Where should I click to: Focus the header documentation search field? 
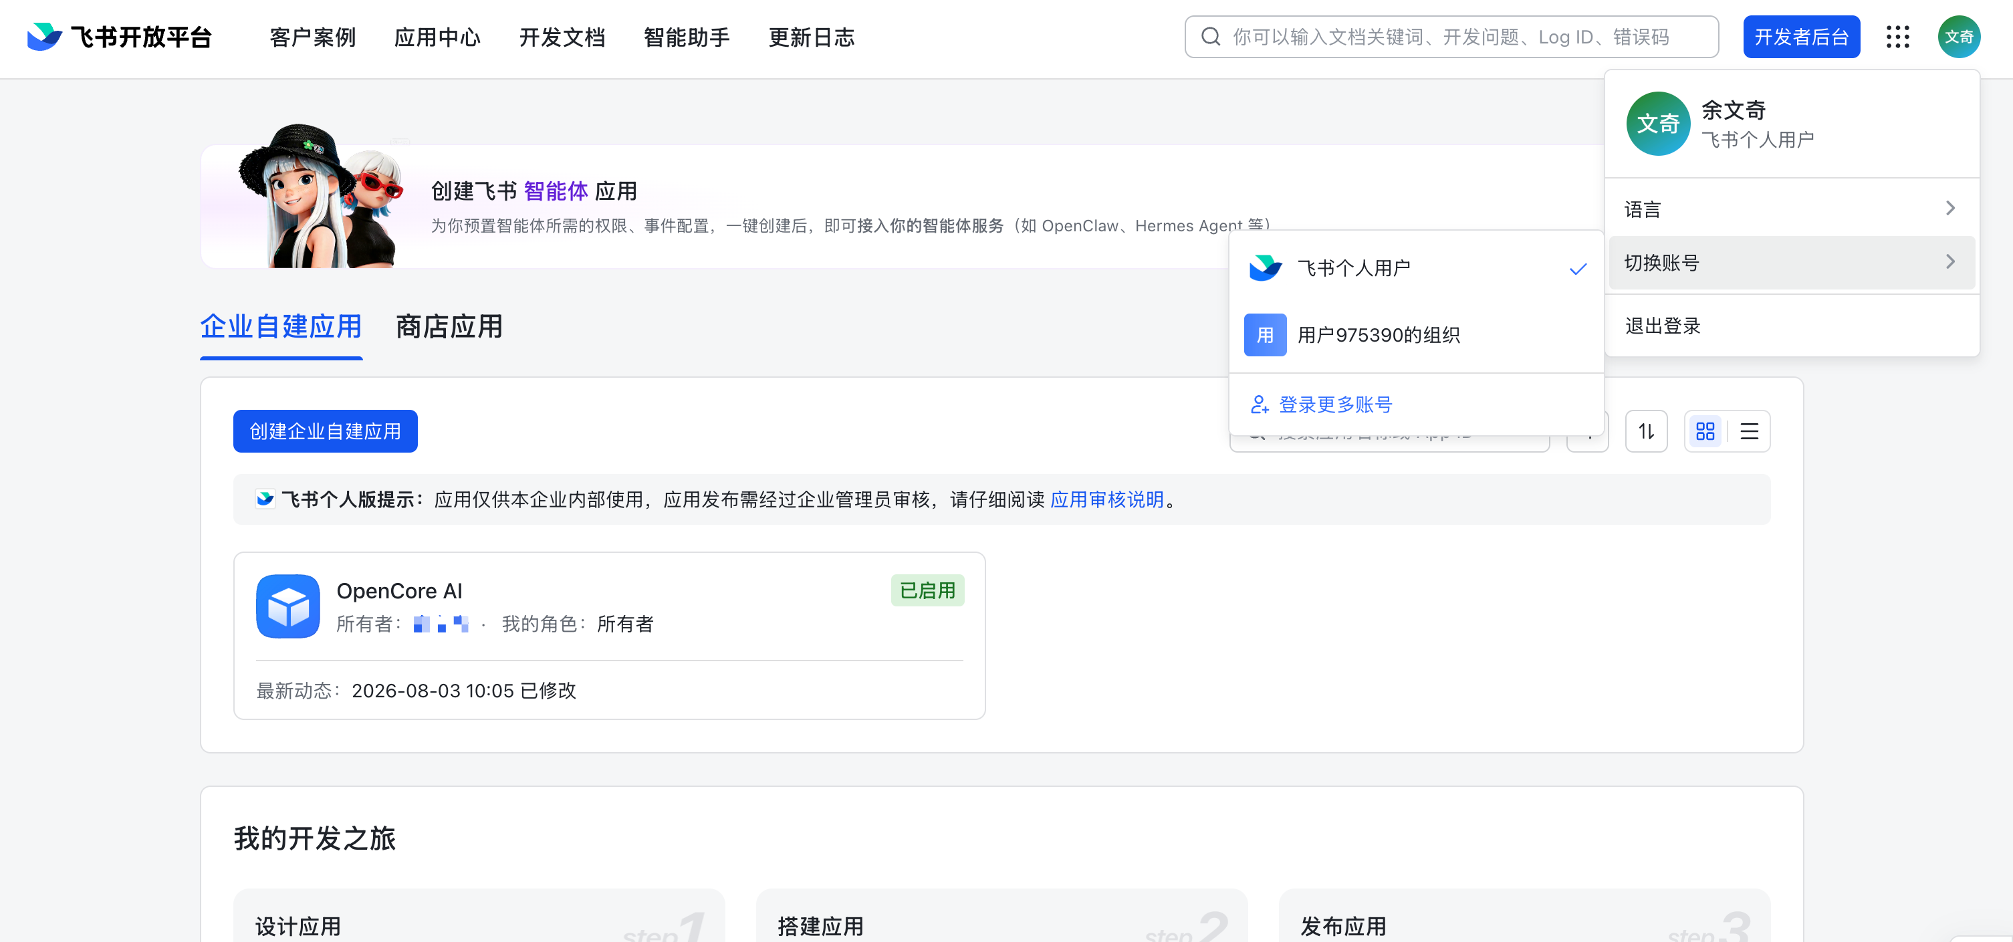tap(1451, 37)
